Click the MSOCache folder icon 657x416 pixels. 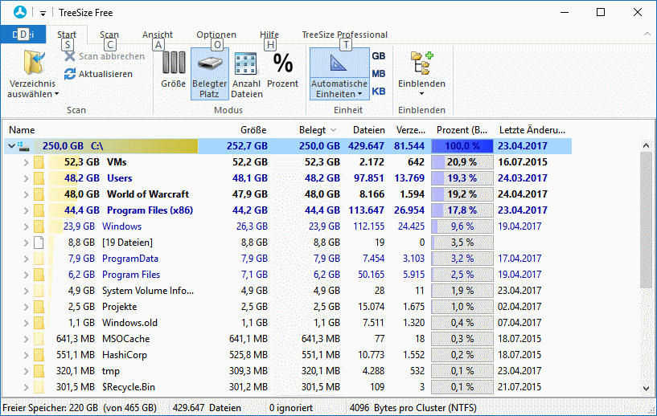tap(39, 339)
